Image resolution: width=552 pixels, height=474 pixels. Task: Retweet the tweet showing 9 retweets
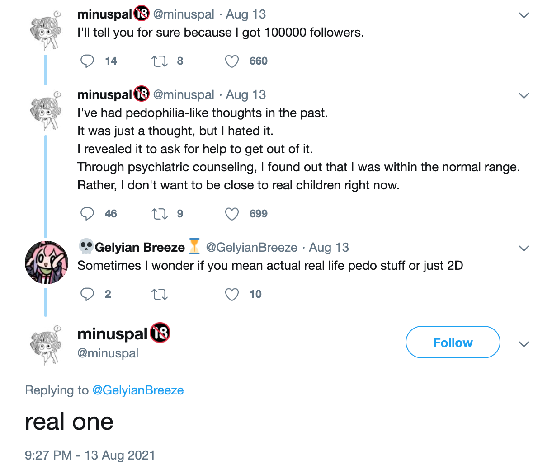(159, 214)
